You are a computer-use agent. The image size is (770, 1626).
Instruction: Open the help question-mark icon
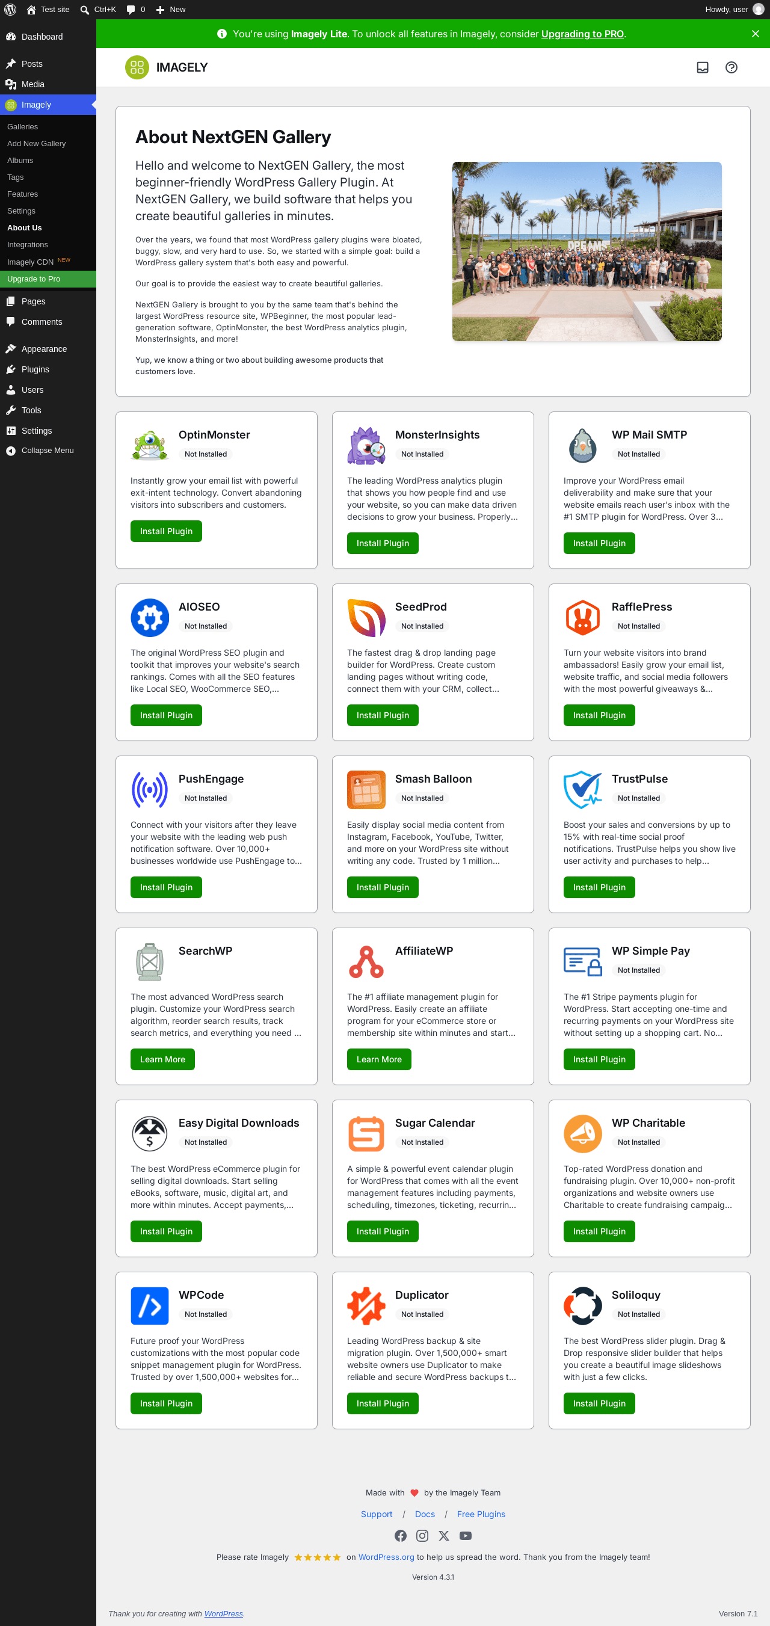pyautogui.click(x=731, y=67)
